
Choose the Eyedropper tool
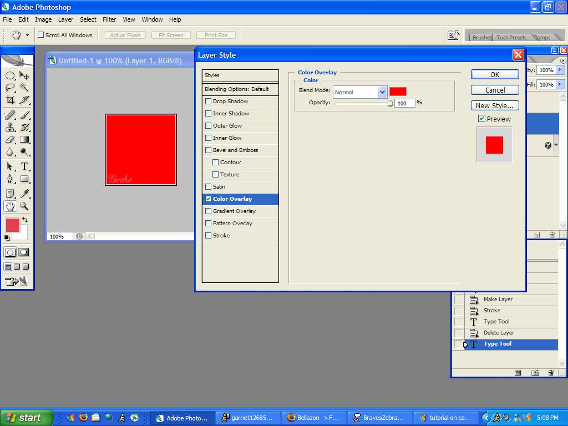pyautogui.click(x=24, y=194)
